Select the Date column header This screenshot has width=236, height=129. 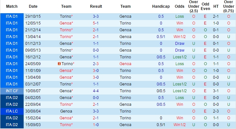[x=33, y=6]
